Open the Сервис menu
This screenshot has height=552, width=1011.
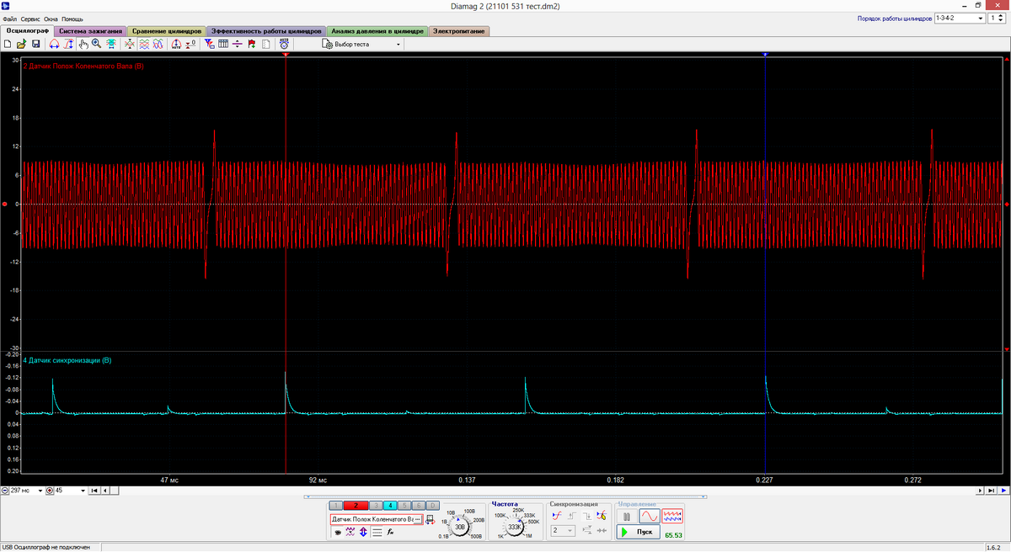pos(30,18)
